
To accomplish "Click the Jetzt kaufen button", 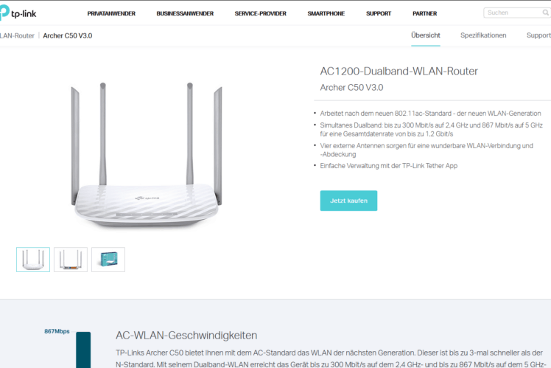I will click(x=348, y=201).
